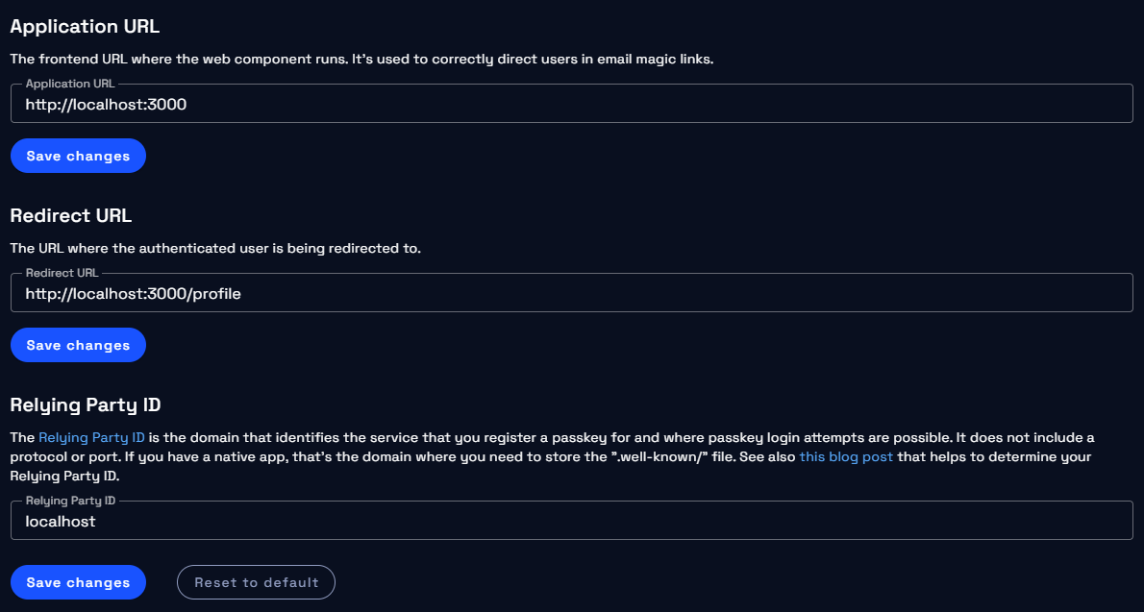1144x612 pixels.
Task: Click the small Relying Party ID field label
Action: [x=72, y=501]
